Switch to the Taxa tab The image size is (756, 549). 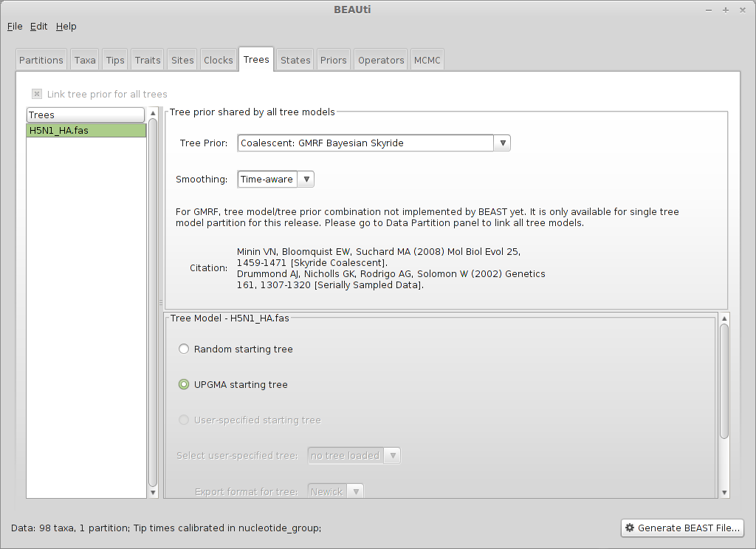(85, 61)
